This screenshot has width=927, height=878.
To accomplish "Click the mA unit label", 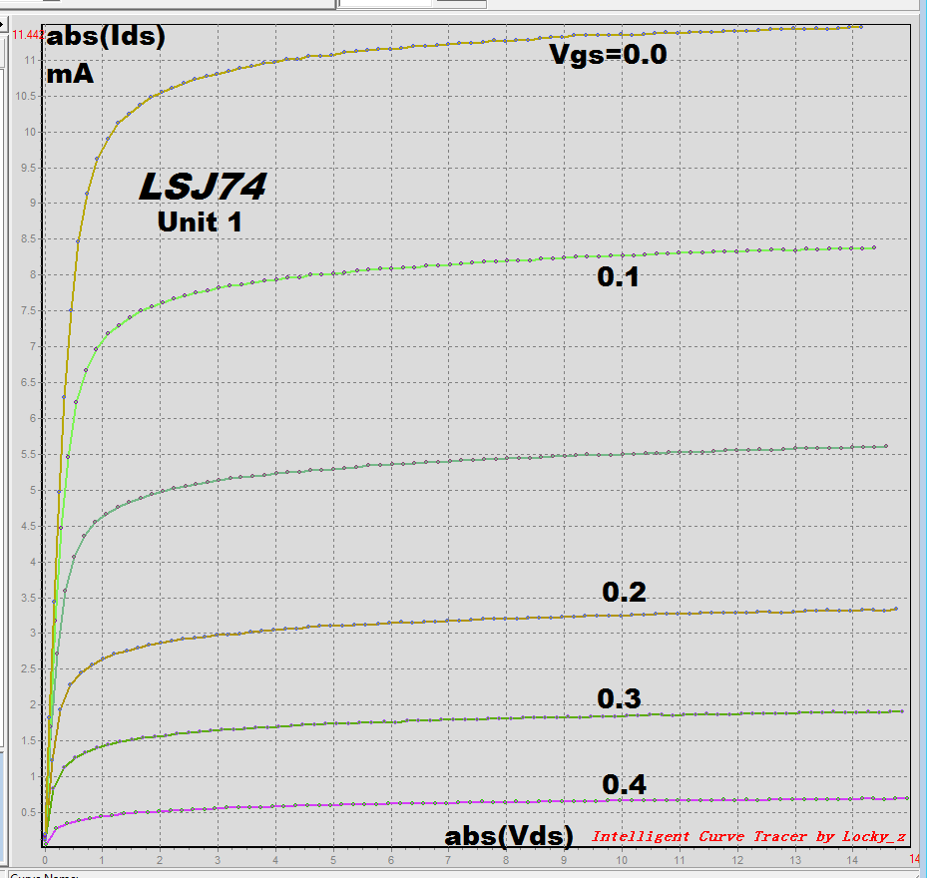I will [x=70, y=75].
